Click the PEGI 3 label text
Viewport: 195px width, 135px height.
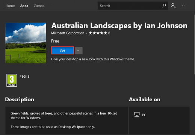(x=24, y=76)
